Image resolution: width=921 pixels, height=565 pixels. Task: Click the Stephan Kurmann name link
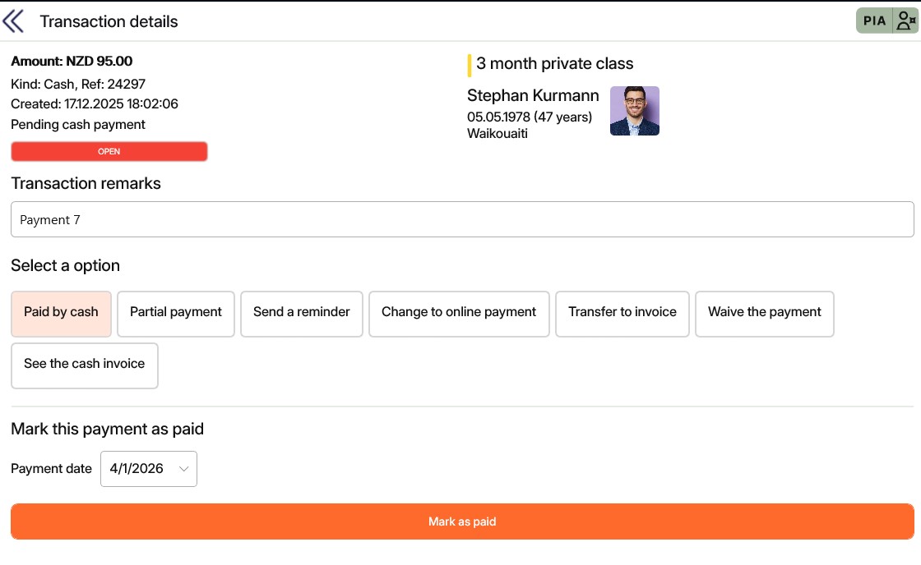pos(533,95)
